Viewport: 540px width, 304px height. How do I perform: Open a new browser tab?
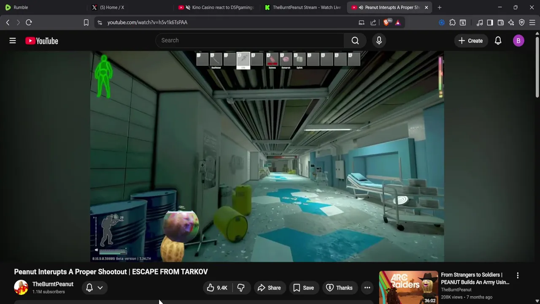440,7
